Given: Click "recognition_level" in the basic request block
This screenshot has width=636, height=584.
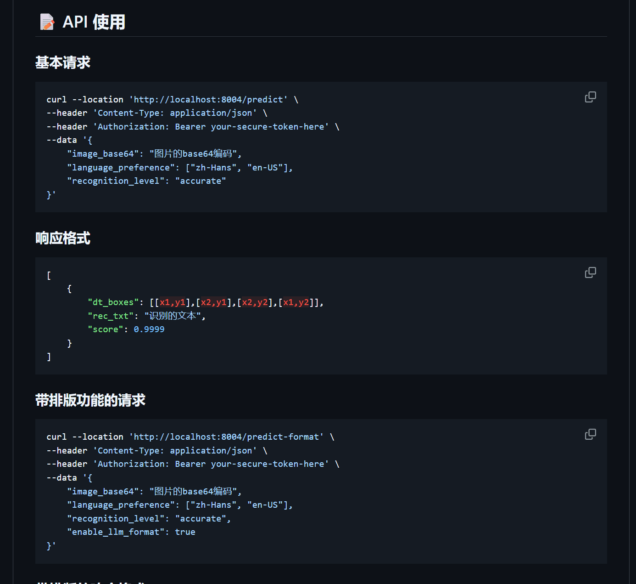Looking at the screenshot, I should (116, 181).
